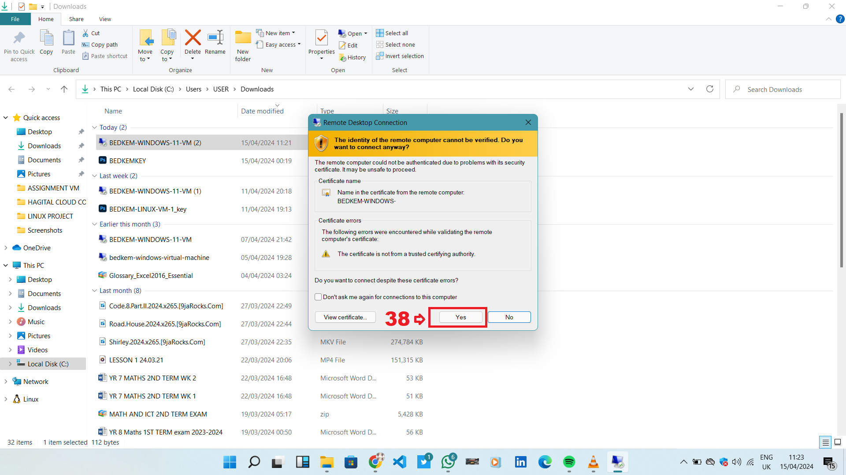Click the Up one level arrow
This screenshot has height=475, width=846.
[x=64, y=89]
